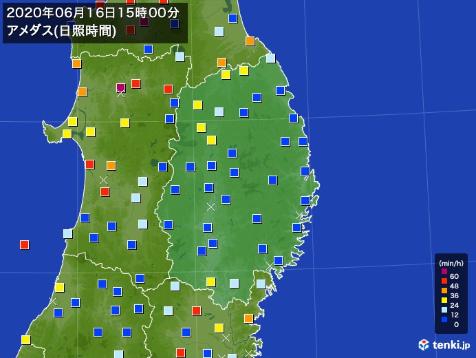
Task: Select the magenta 60 min/h station marker
Action: (x=121, y=87)
